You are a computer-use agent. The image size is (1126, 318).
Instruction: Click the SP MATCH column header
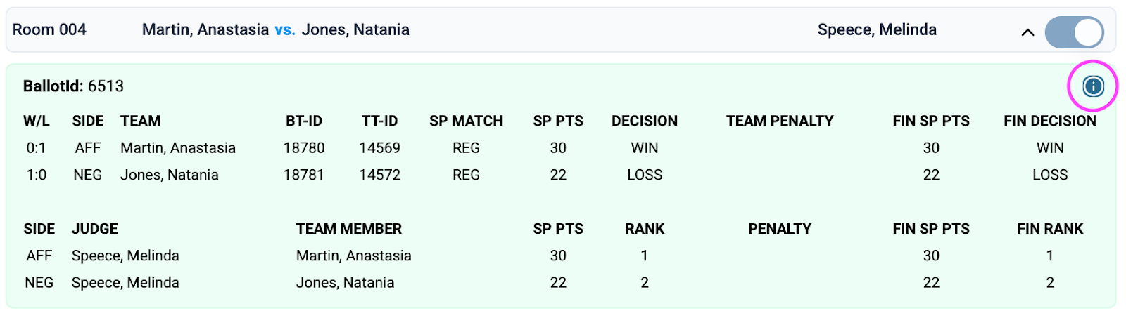click(466, 121)
